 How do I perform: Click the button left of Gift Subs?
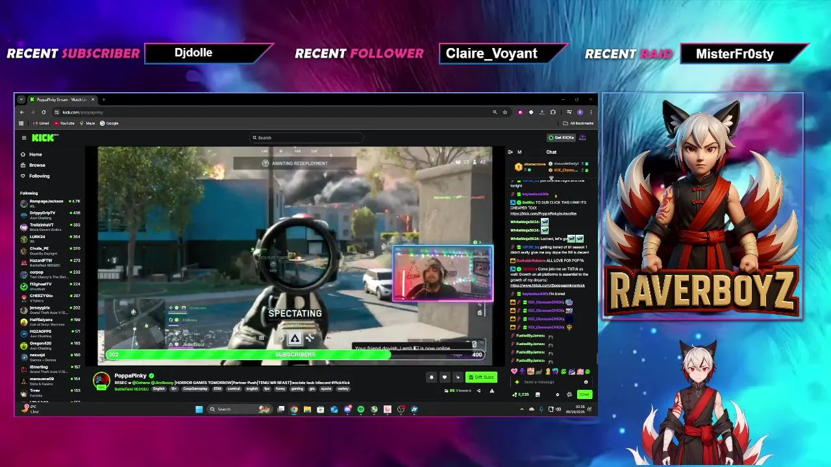[x=458, y=377]
